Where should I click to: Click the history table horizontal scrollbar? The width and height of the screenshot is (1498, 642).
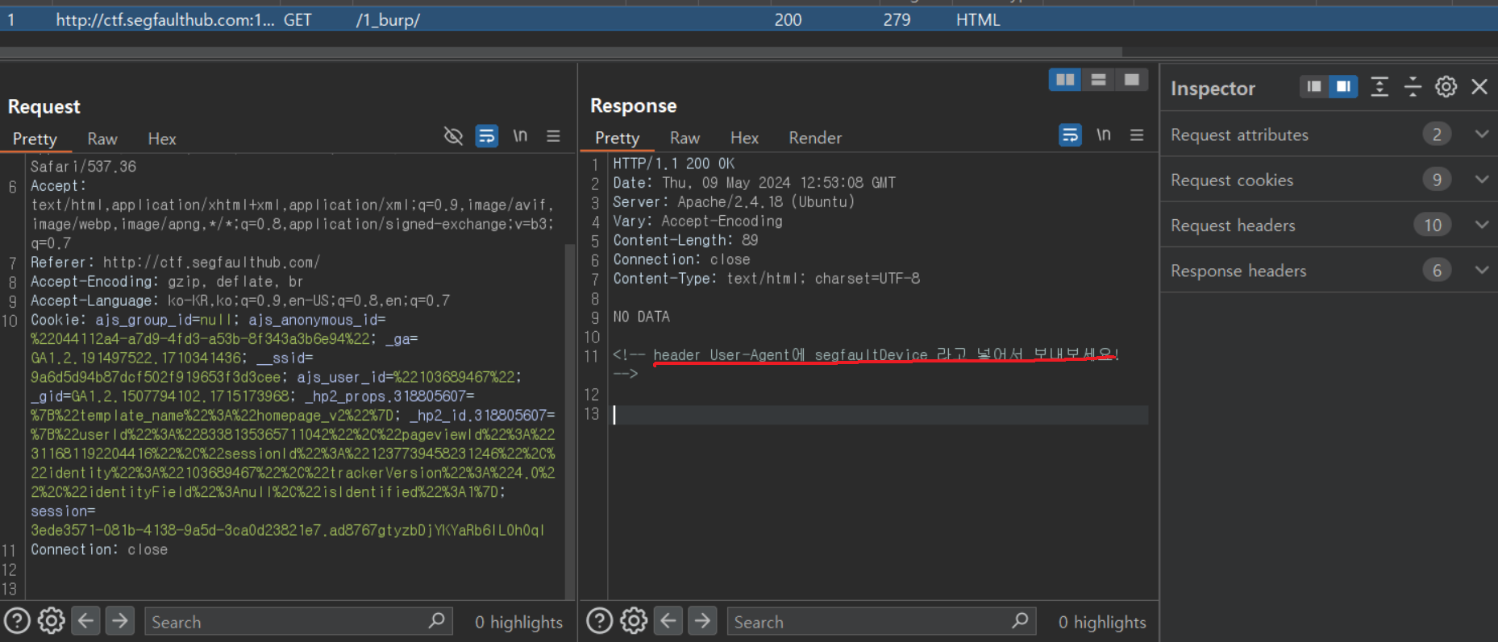(561, 52)
